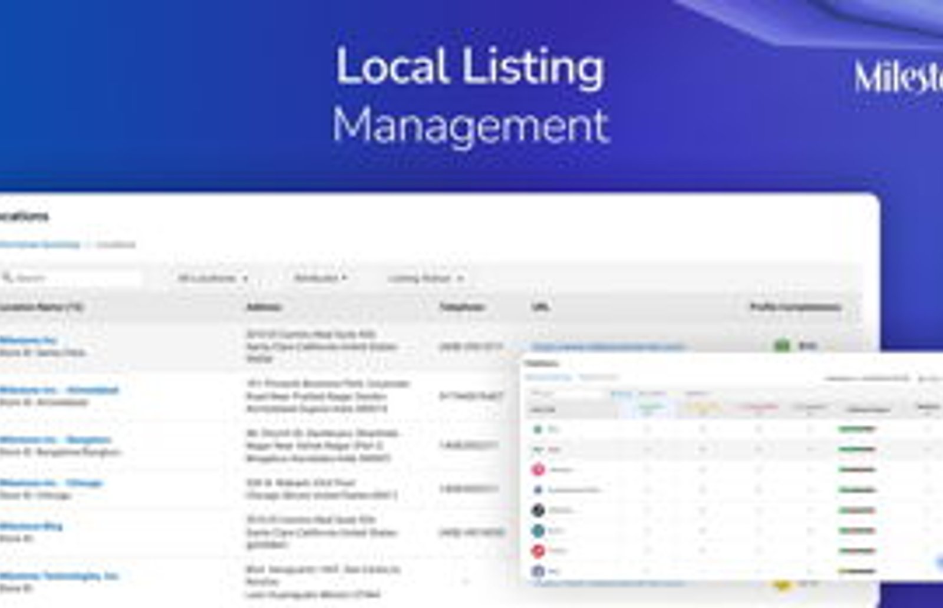The height and width of the screenshot is (608, 943).
Task: Click the teal circular publisher icon
Action: pyautogui.click(x=538, y=530)
